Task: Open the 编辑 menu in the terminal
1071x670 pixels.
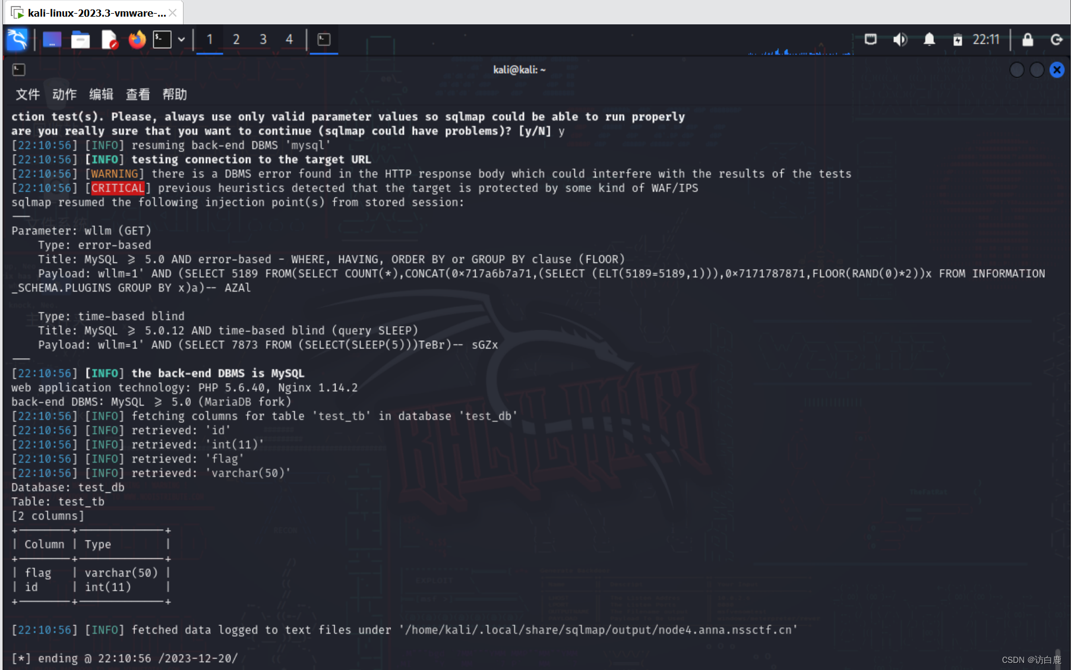Action: click(x=100, y=94)
